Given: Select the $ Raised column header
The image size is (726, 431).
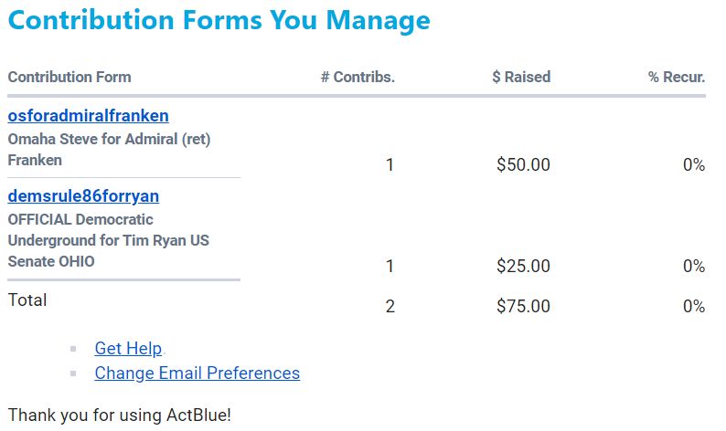Looking at the screenshot, I should coord(521,77).
